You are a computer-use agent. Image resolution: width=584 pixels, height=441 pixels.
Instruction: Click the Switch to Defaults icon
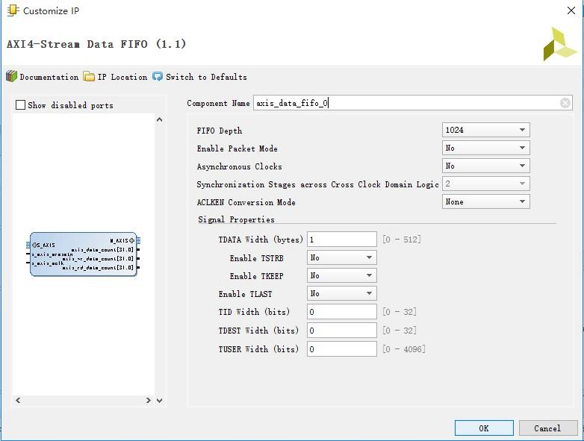[158, 77]
